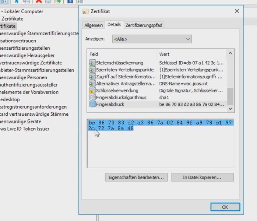
Task: Click the Fingerabdruckalgorithmus row icon
Action: 92,97
